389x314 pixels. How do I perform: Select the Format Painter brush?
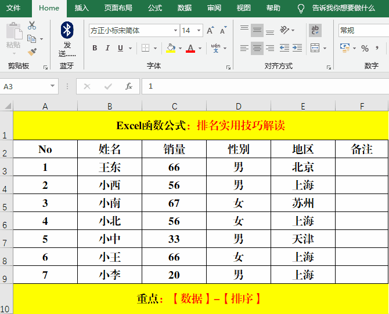(x=33, y=52)
